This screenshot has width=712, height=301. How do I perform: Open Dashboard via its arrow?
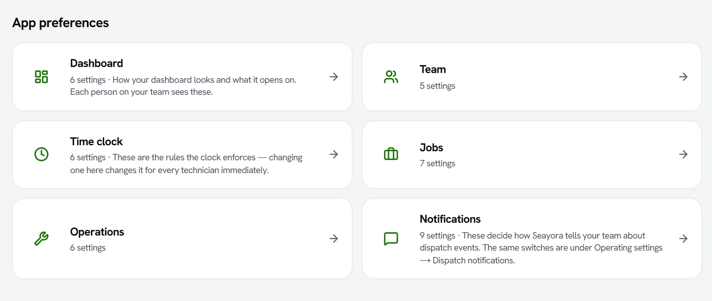click(334, 77)
